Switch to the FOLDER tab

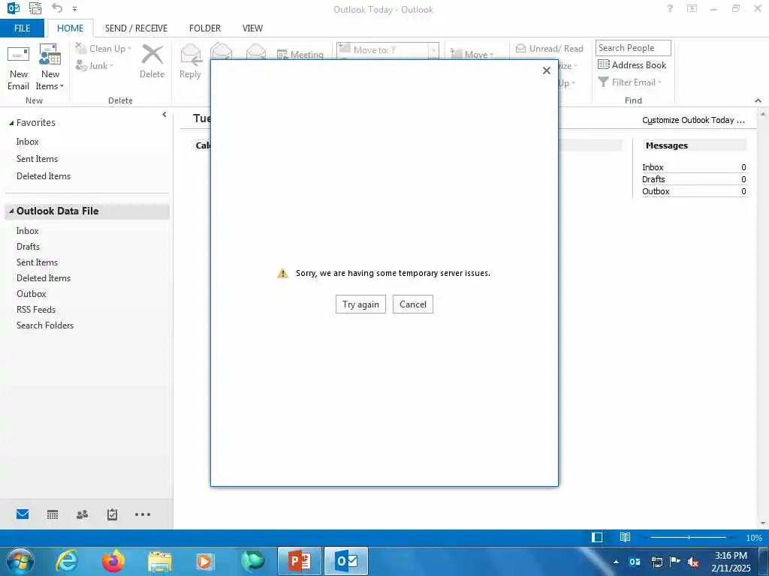pos(205,28)
